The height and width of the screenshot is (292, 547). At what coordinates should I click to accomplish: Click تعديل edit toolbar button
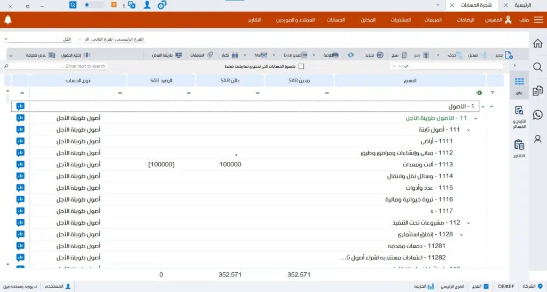click(477, 55)
